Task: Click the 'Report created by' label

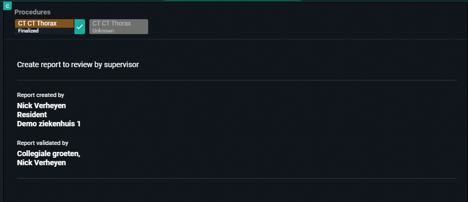Action: 41,95
